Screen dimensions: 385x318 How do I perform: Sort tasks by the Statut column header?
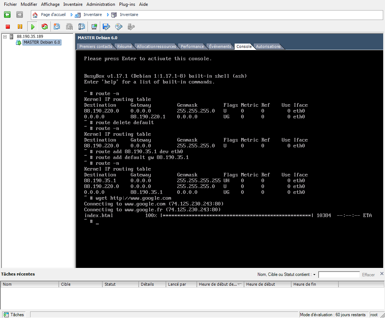click(x=120, y=284)
